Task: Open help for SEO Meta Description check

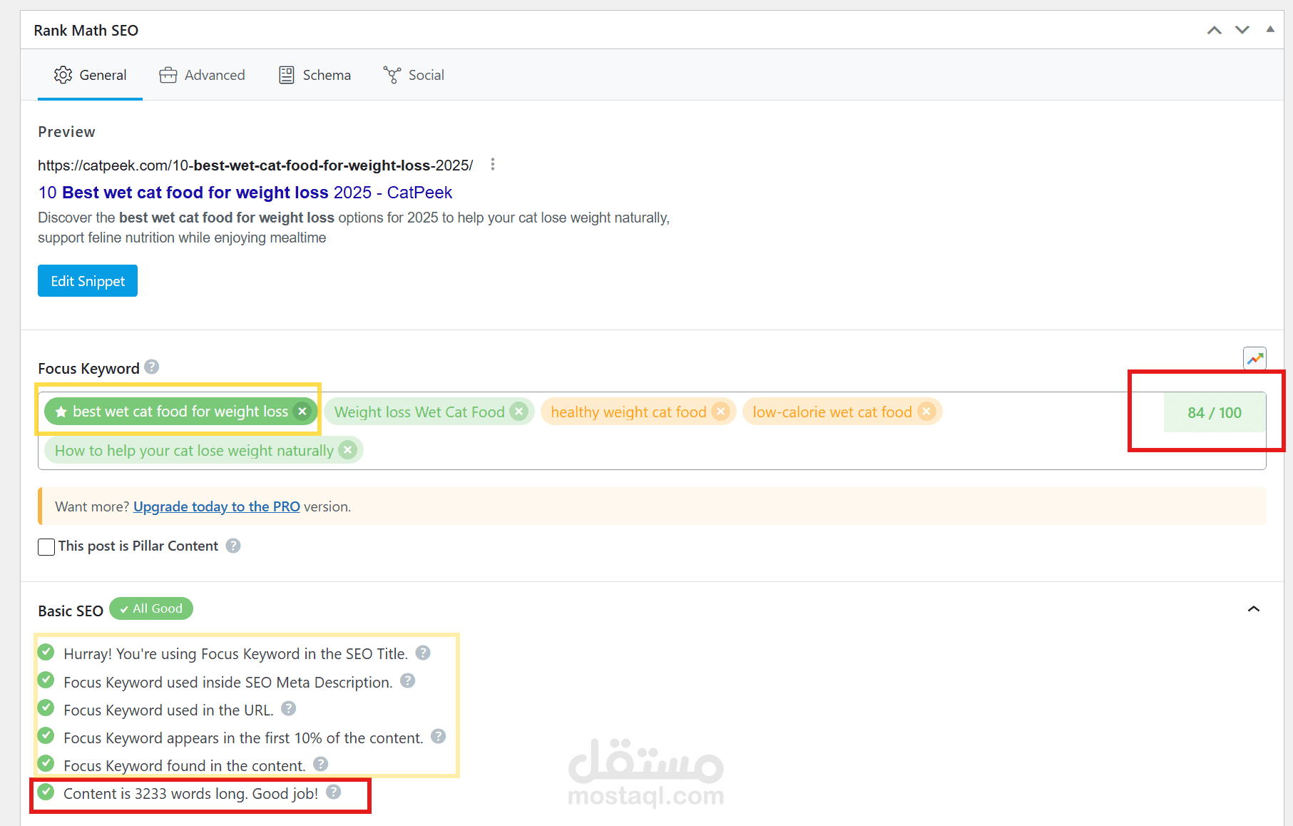Action: coord(408,680)
